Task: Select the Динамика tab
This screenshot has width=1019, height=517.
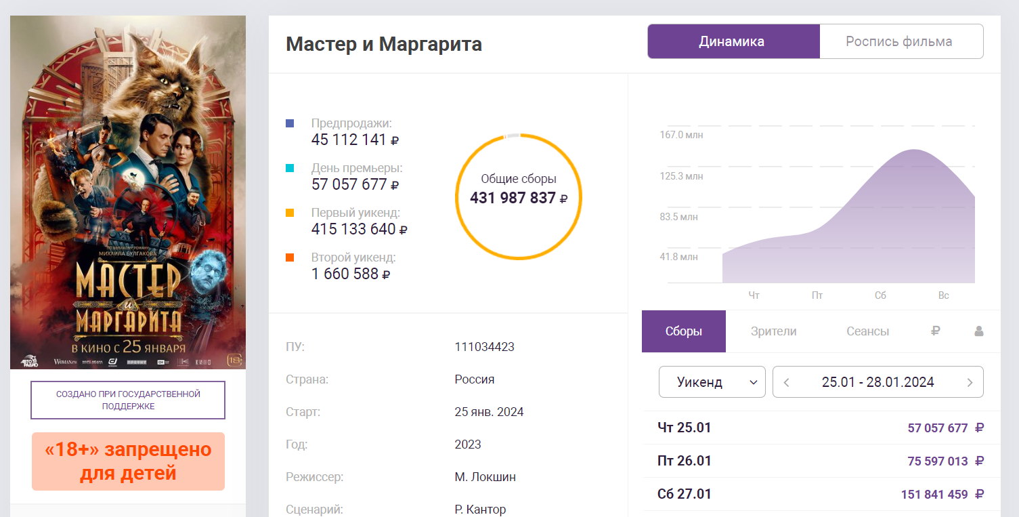Action: pyautogui.click(x=734, y=41)
